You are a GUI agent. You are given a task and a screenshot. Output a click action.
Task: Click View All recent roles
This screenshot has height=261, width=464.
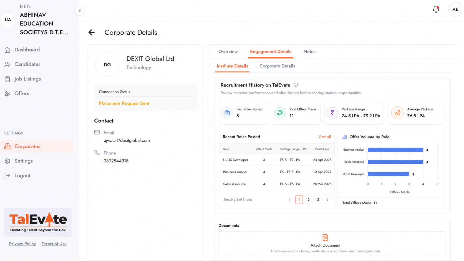point(324,137)
